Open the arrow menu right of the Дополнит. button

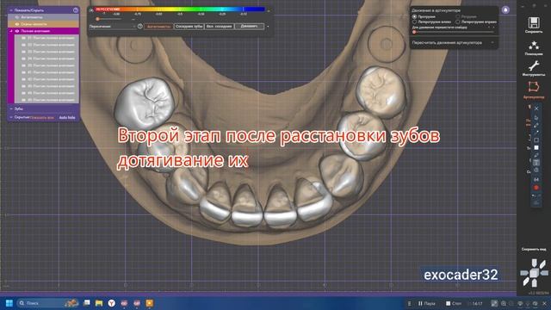pos(268,27)
